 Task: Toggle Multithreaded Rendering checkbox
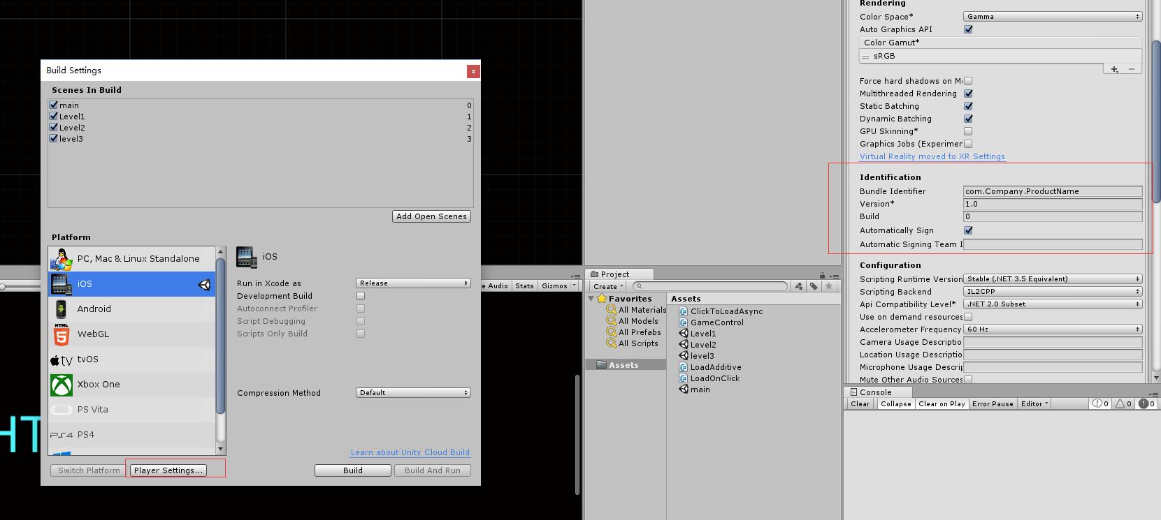point(968,94)
